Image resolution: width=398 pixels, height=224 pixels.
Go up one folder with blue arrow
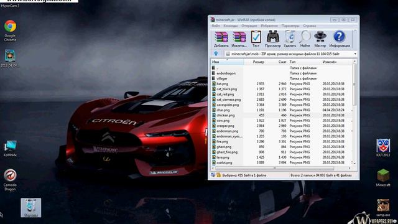pos(216,54)
